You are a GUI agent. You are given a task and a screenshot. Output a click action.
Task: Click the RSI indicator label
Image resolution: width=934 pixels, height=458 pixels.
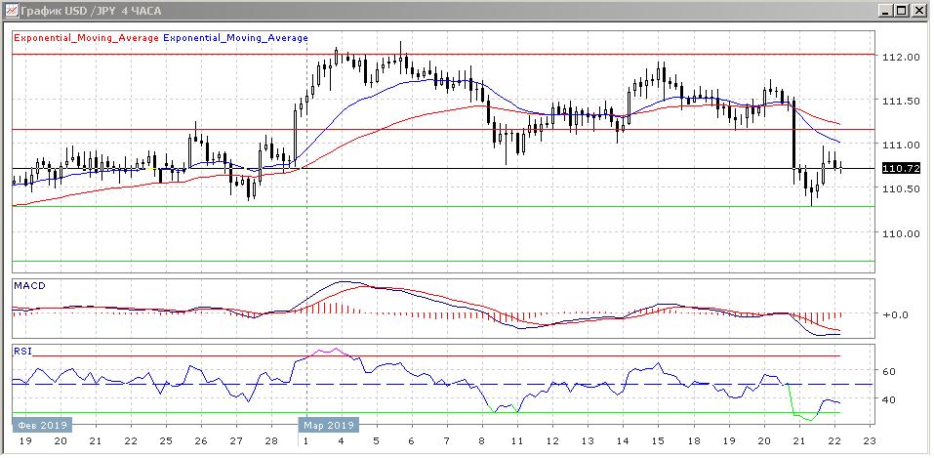point(21,350)
